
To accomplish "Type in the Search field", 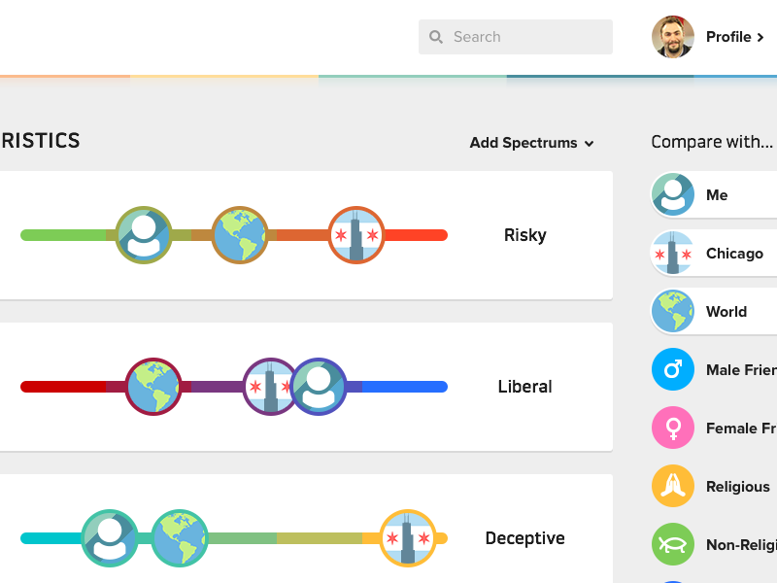I will (x=524, y=37).
